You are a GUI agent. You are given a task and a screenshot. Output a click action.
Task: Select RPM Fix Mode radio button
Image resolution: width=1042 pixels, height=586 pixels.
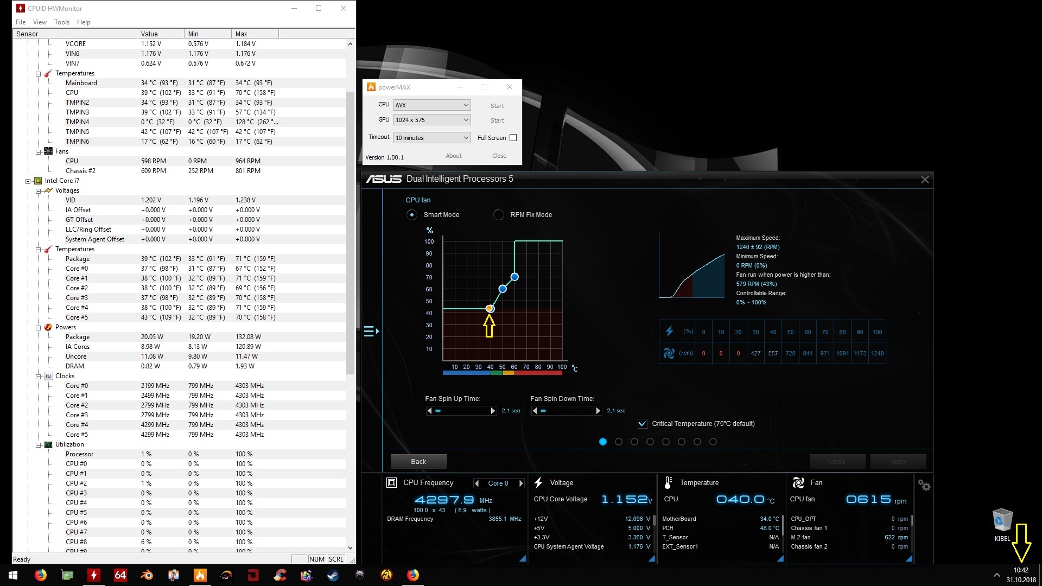point(498,215)
